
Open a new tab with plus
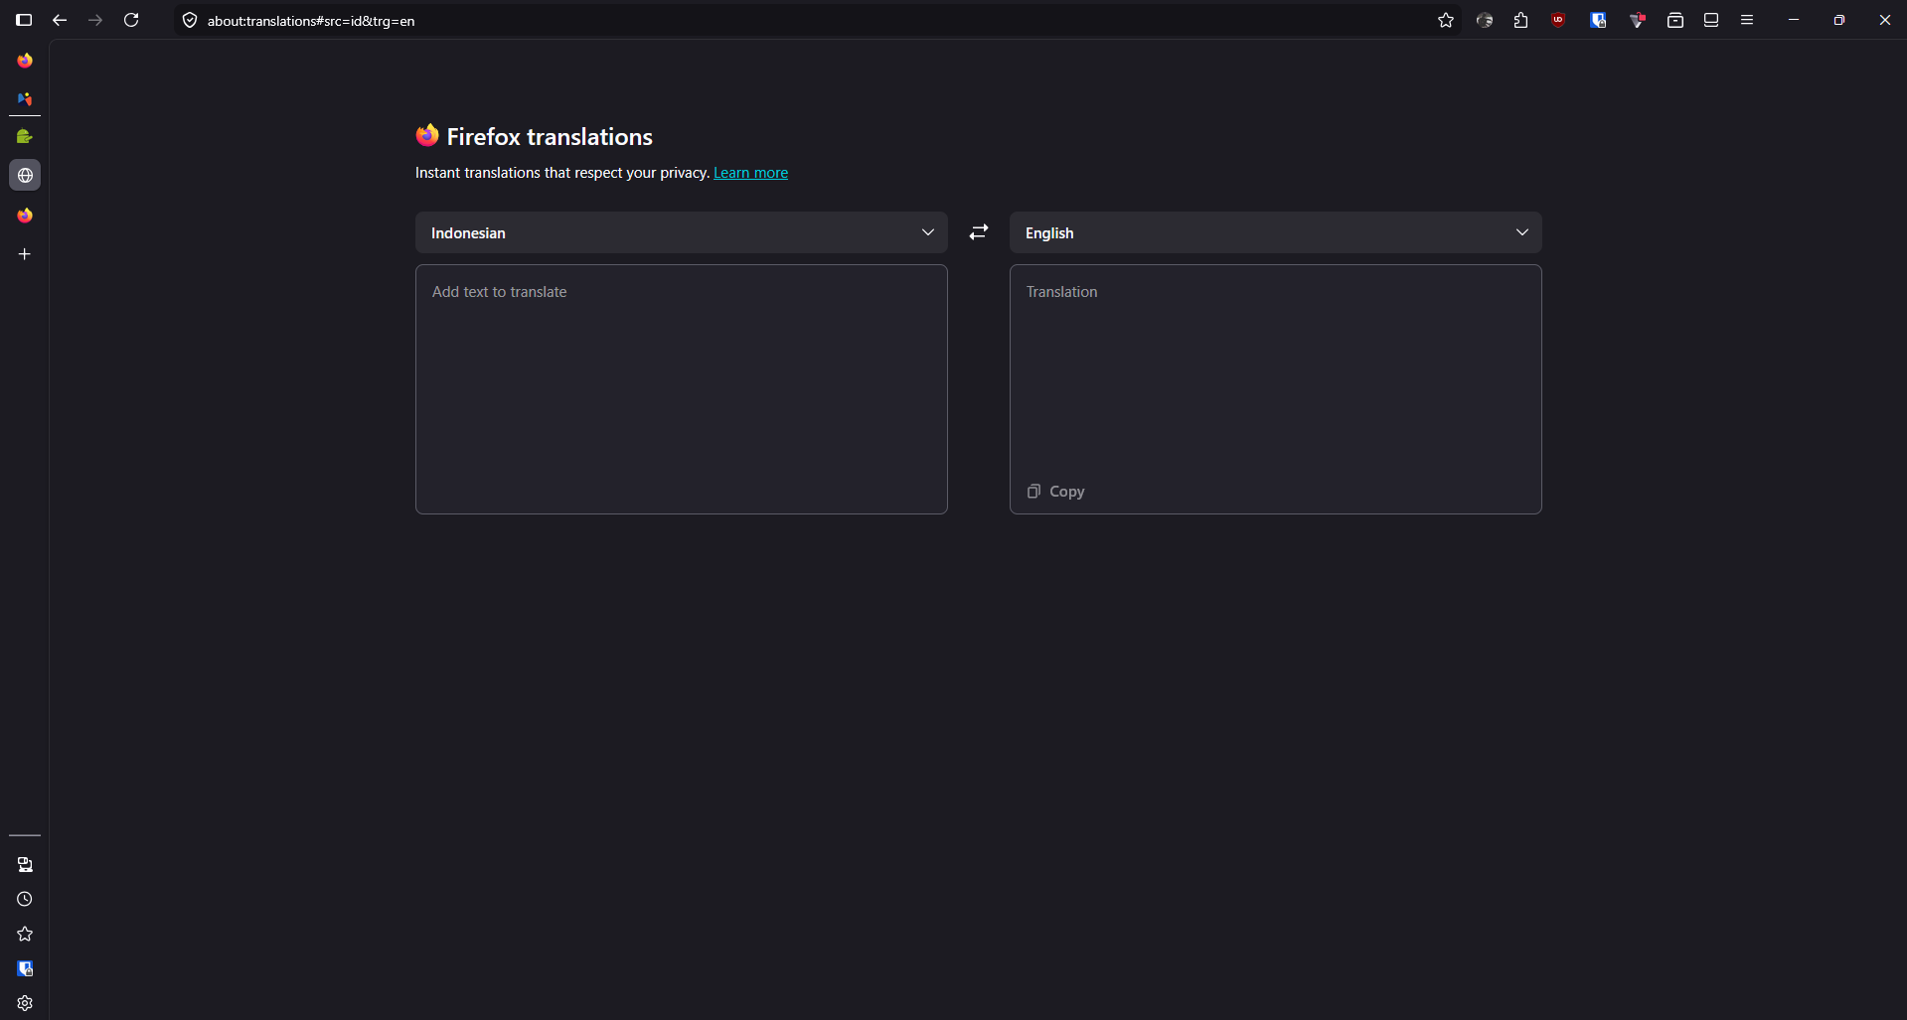pos(25,254)
